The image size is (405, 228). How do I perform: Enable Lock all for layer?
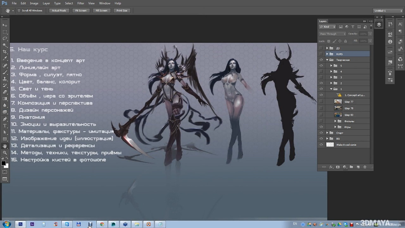click(x=345, y=41)
